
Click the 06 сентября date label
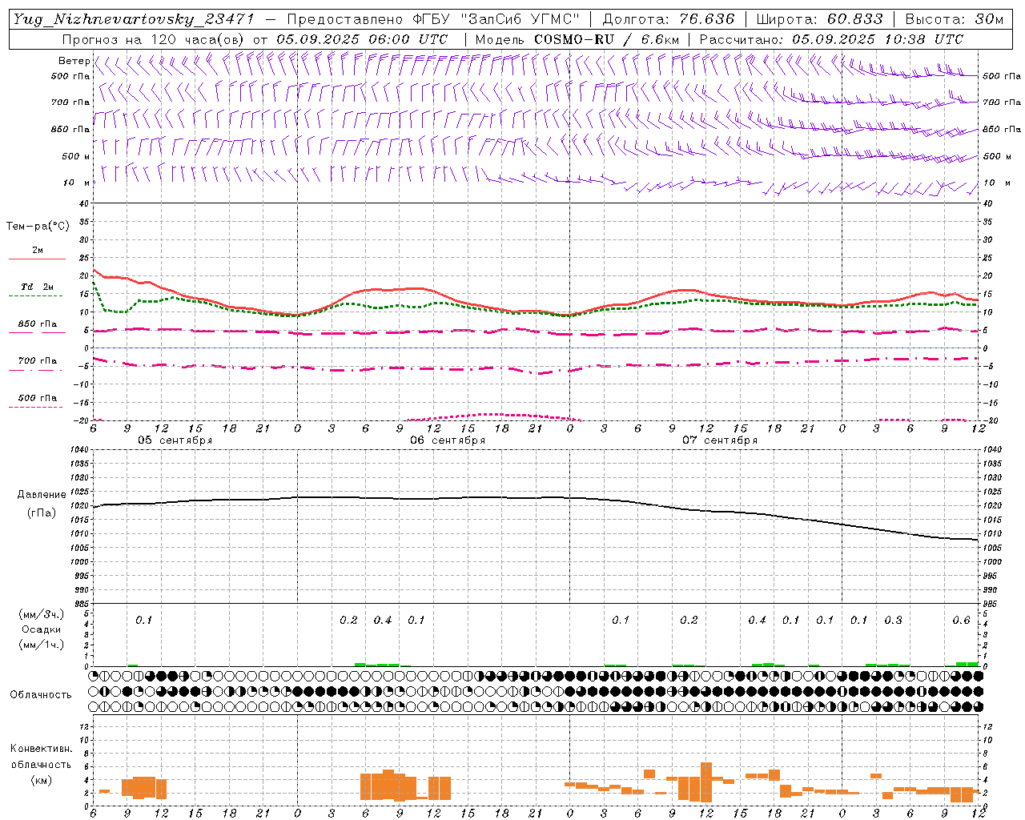point(448,440)
